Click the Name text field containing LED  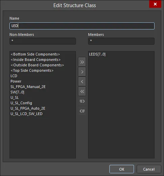click(x=82, y=26)
